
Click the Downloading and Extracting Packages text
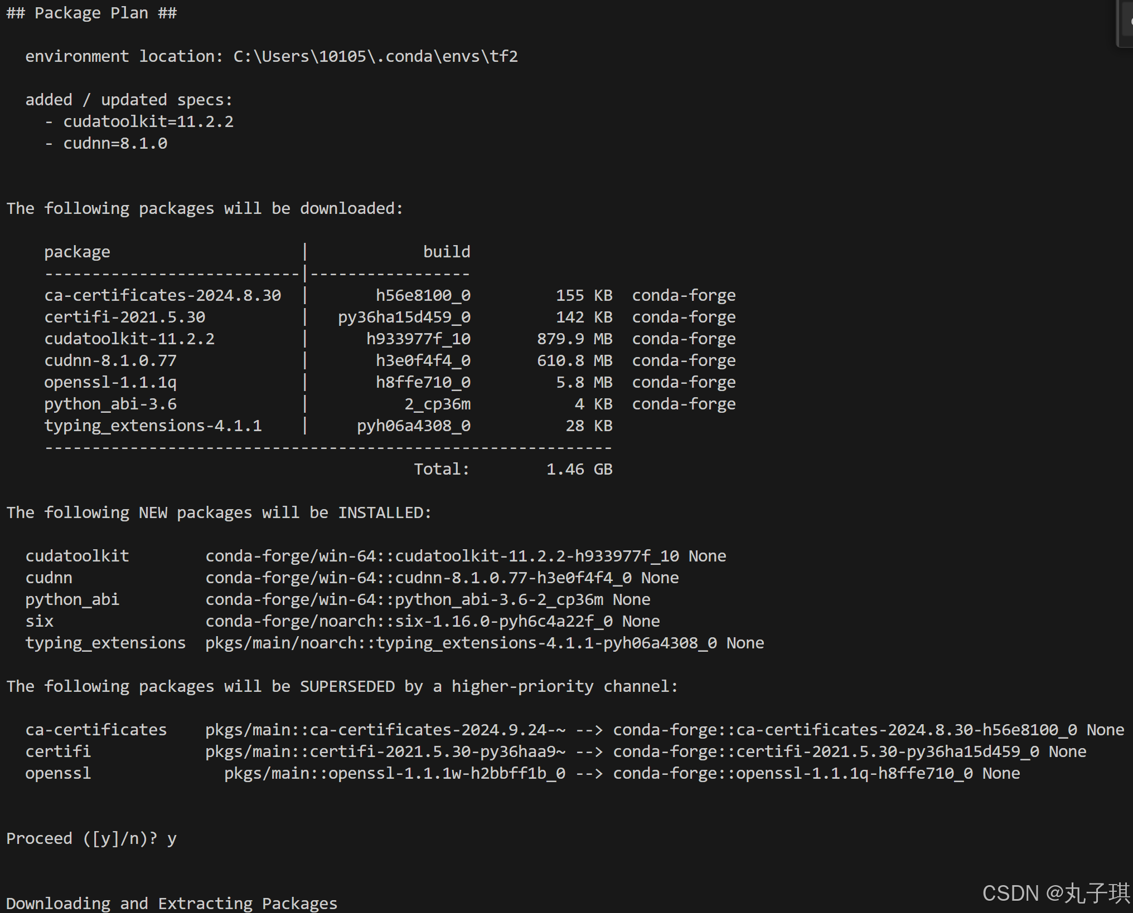(x=171, y=902)
